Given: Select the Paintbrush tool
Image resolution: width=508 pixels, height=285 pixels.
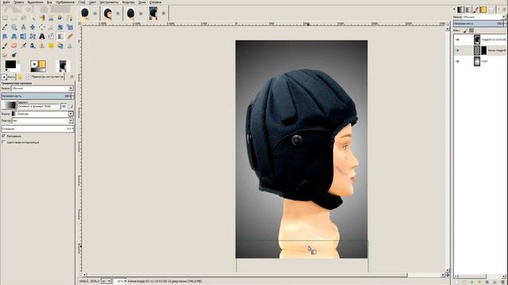Looking at the screenshot, I should point(5,46).
